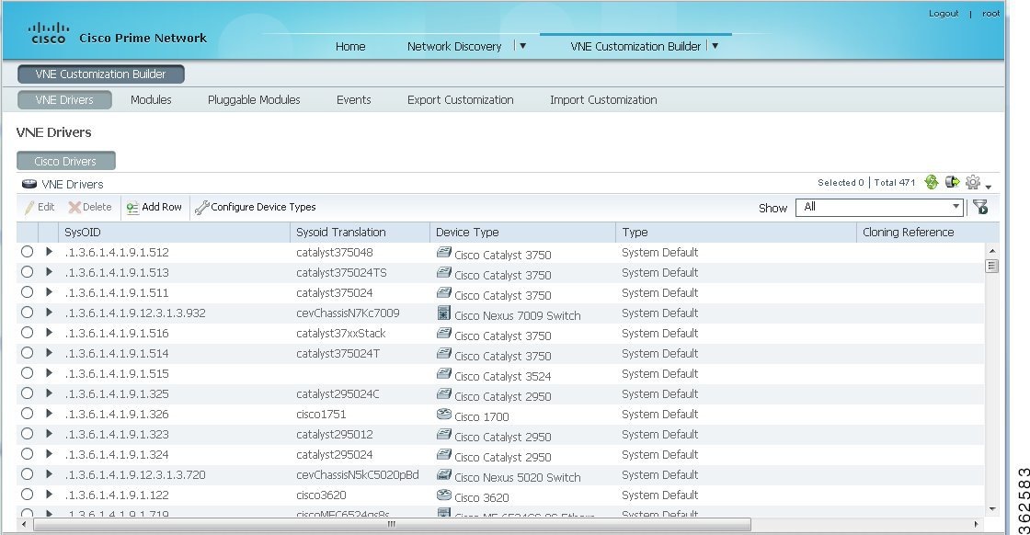Click the device icon for Cisco 3620
Viewport: 1030px width, 535px height.
click(x=444, y=495)
